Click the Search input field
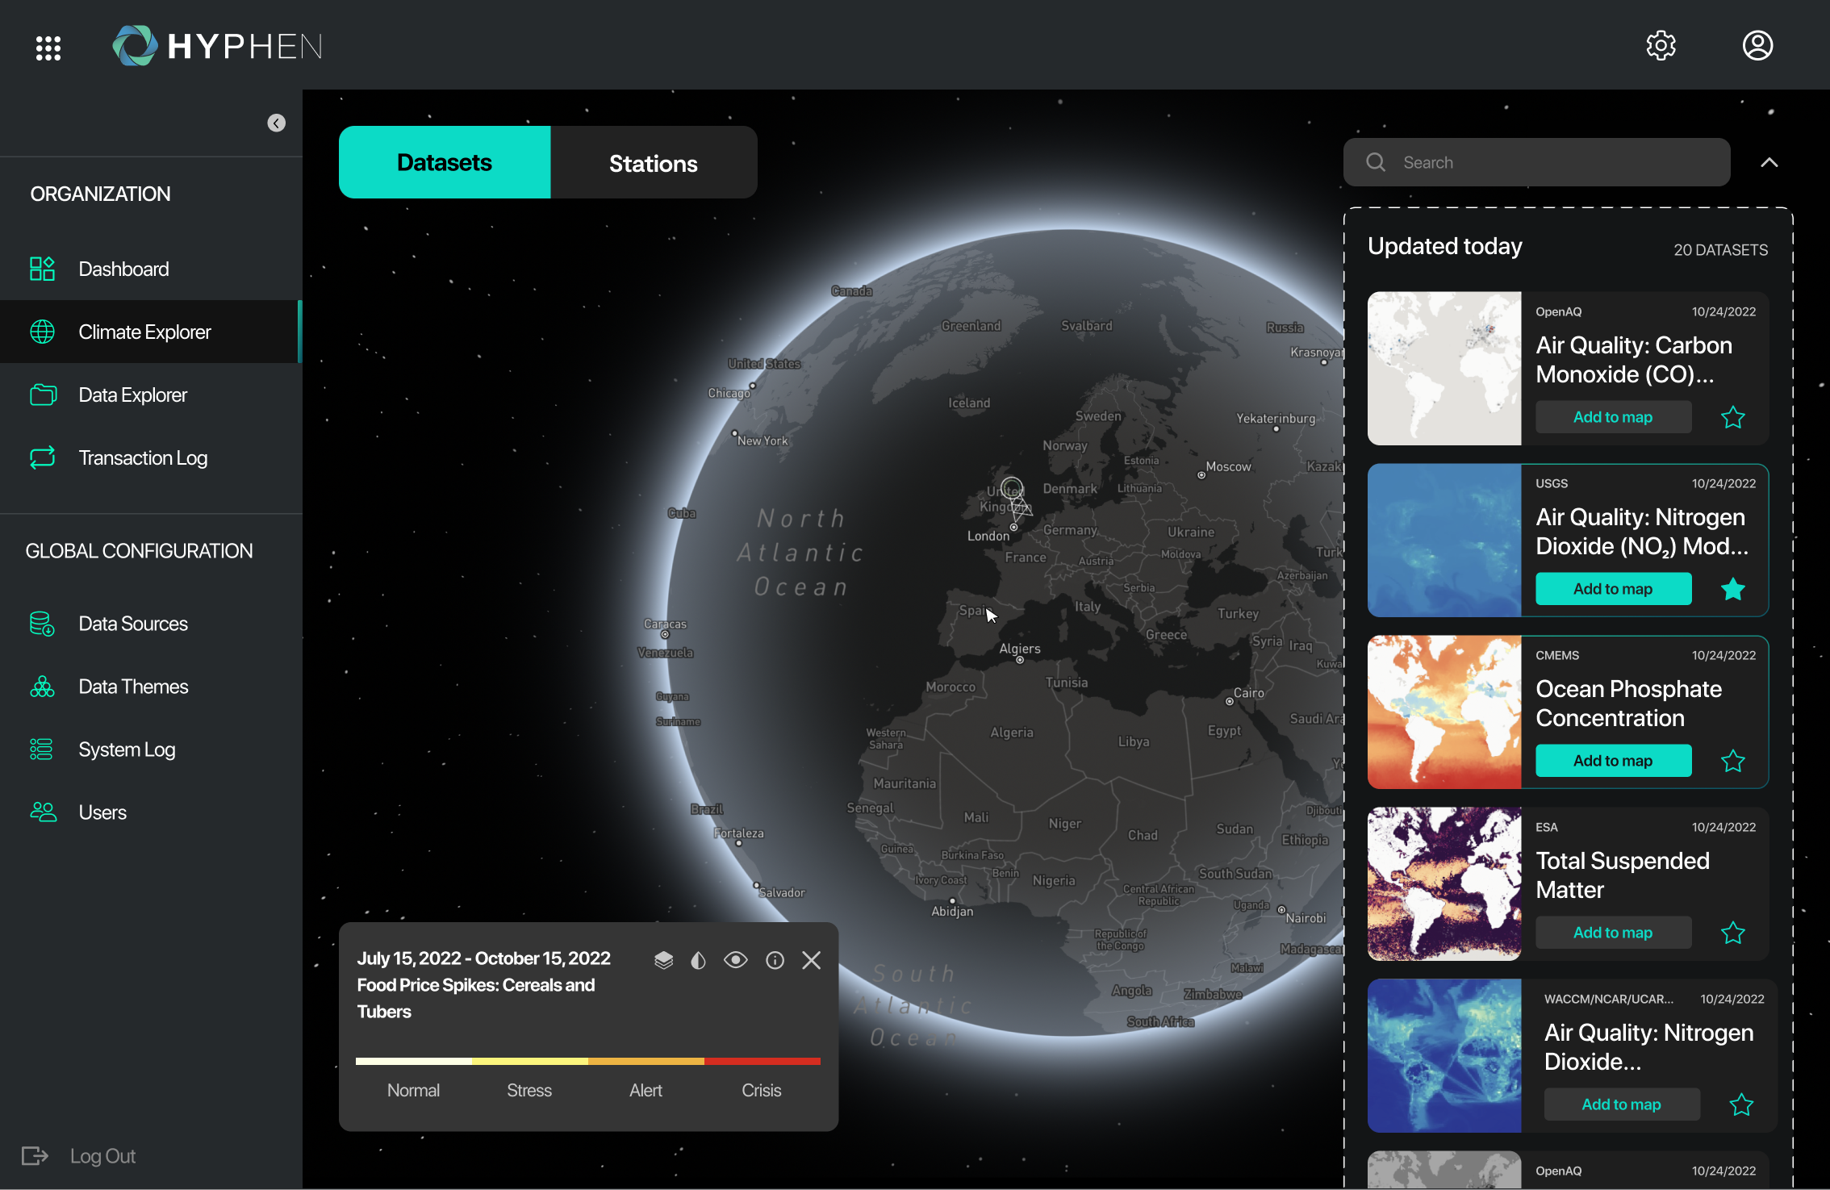This screenshot has height=1190, width=1830. click(x=1536, y=162)
